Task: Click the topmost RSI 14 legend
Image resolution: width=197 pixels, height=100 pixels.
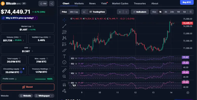Action: 77,58
